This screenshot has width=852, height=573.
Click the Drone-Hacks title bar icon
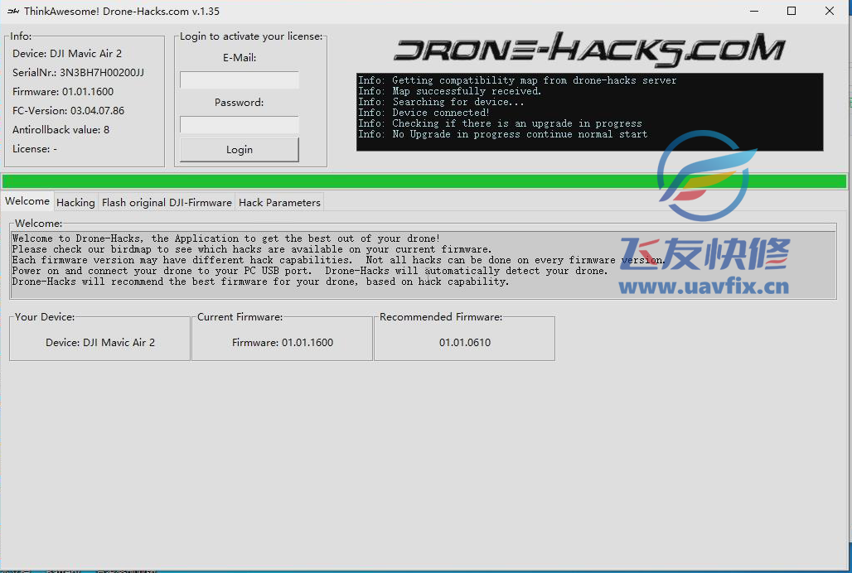pyautogui.click(x=13, y=11)
